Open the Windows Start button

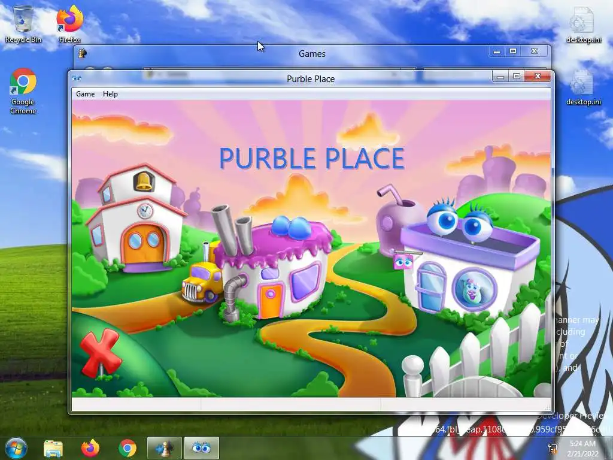[x=16, y=448]
